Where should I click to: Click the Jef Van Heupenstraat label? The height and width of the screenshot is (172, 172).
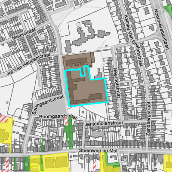click(29, 64)
